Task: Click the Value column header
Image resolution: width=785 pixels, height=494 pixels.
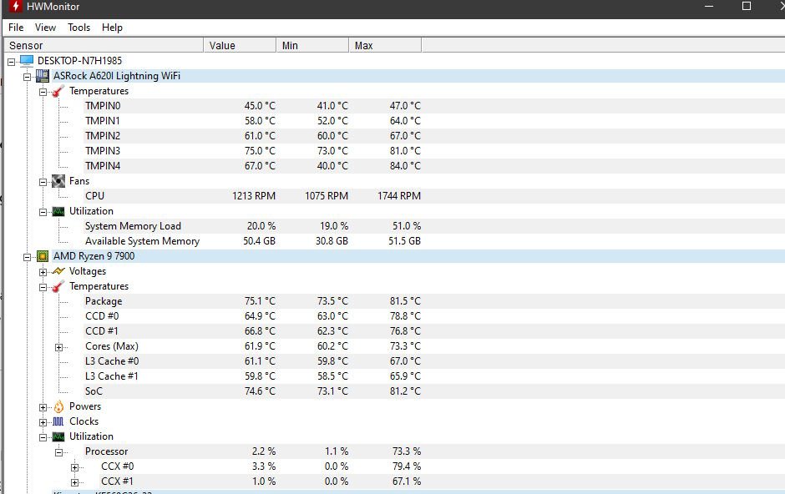Action: (240, 46)
